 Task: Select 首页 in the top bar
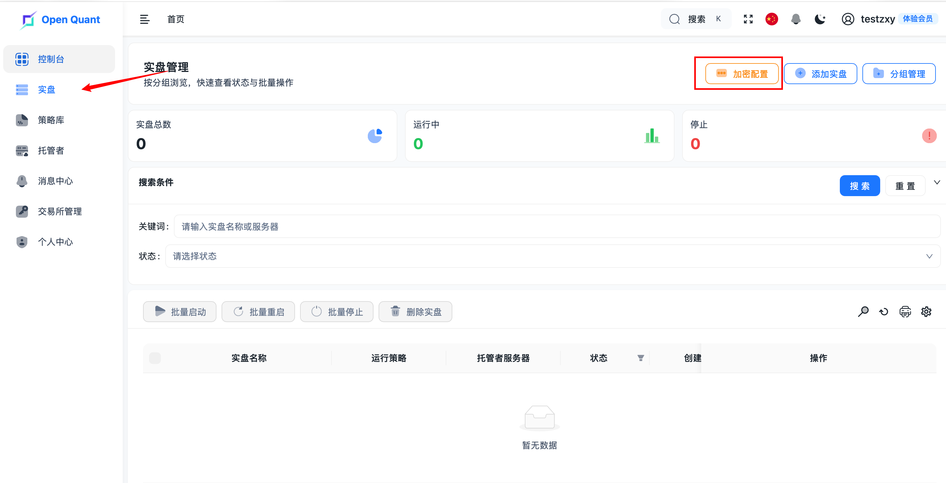(175, 19)
